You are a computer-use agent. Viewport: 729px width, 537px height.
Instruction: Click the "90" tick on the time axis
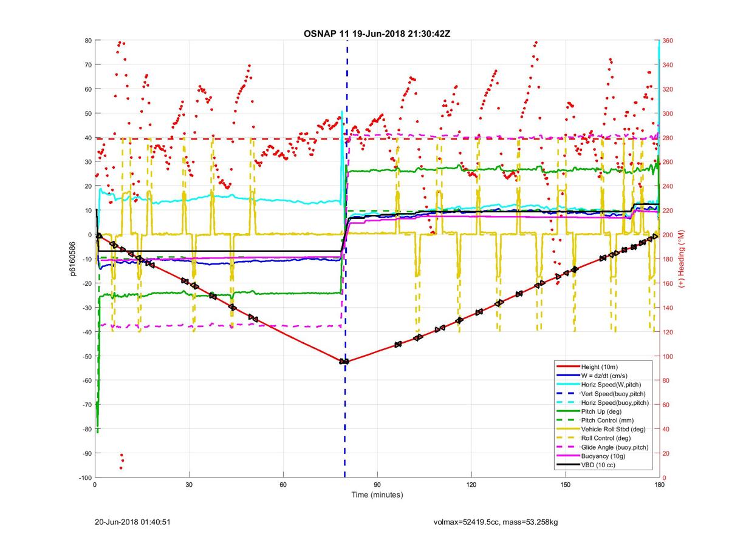pyautogui.click(x=377, y=485)
